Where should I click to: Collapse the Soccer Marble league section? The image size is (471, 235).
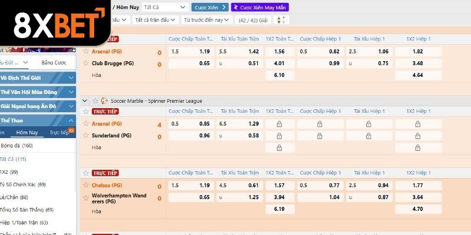[85, 100]
